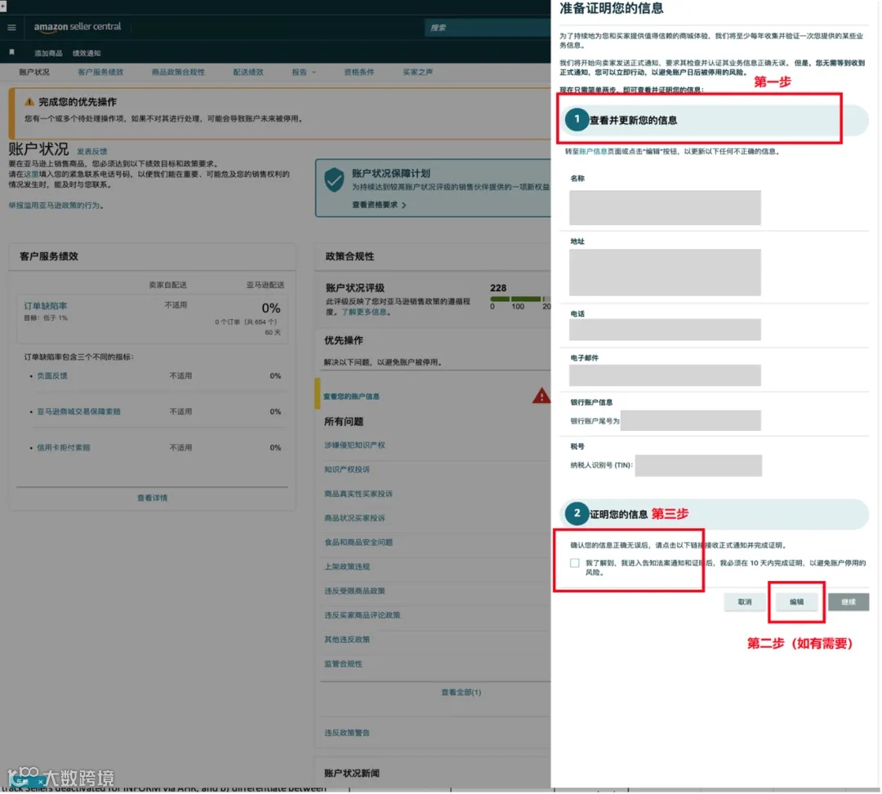Open 添加商品 shortcut
The width and height of the screenshot is (882, 794).
coord(48,53)
